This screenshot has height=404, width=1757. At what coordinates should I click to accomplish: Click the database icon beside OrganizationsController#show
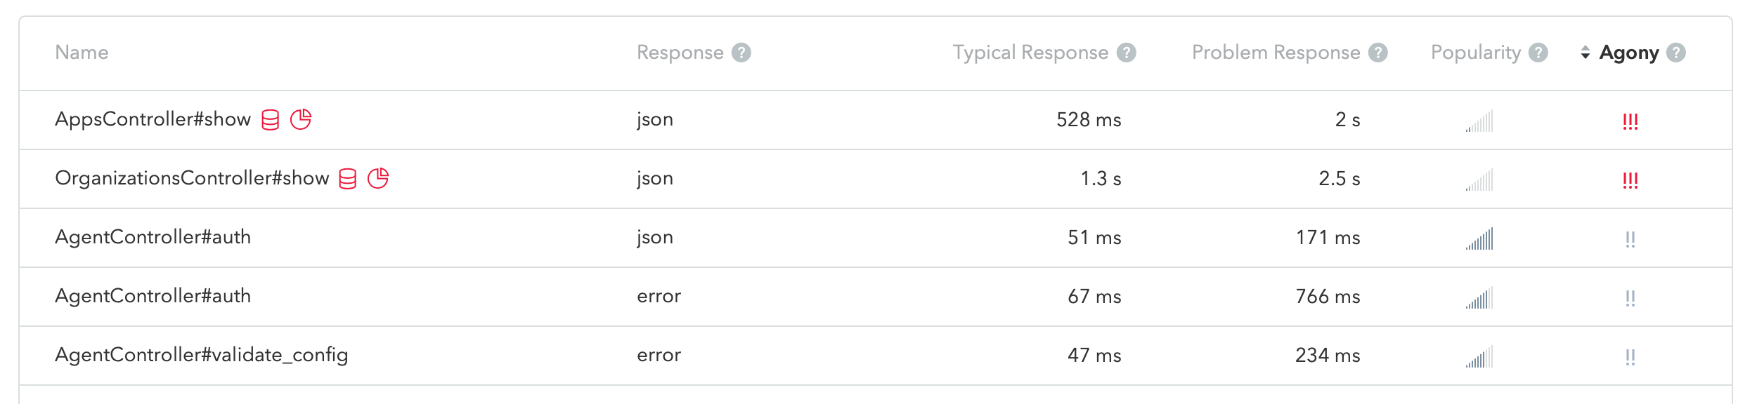[348, 178]
